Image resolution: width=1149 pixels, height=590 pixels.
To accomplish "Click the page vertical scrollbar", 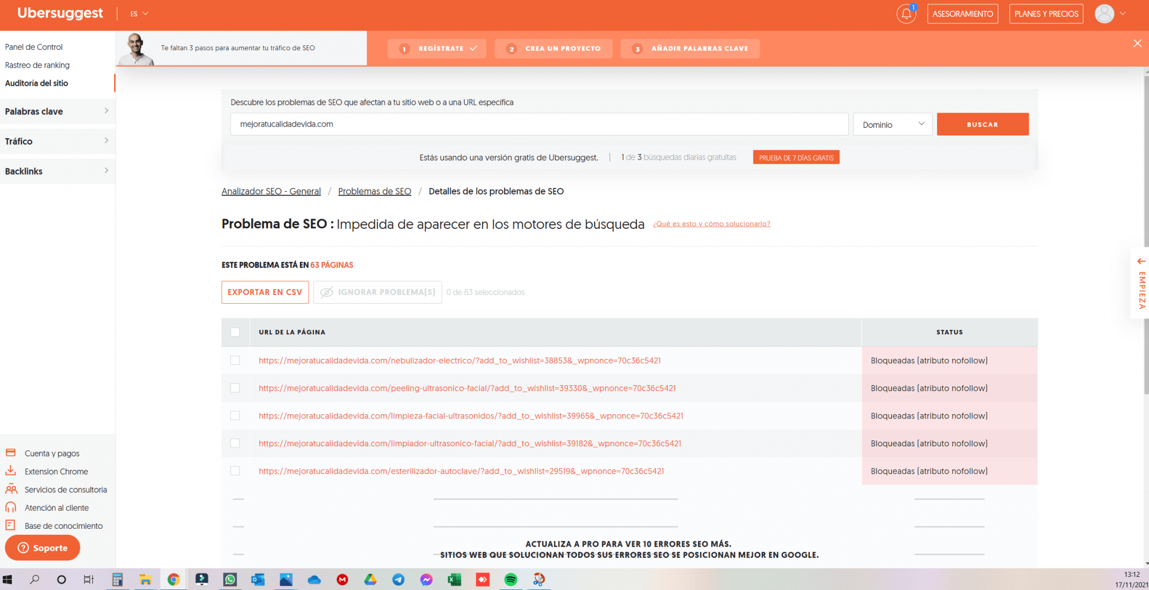I will coord(1146,235).
